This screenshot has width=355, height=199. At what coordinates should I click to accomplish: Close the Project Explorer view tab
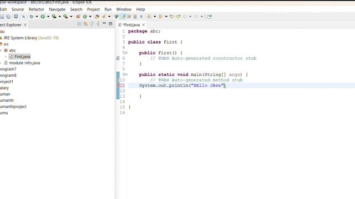25,25
